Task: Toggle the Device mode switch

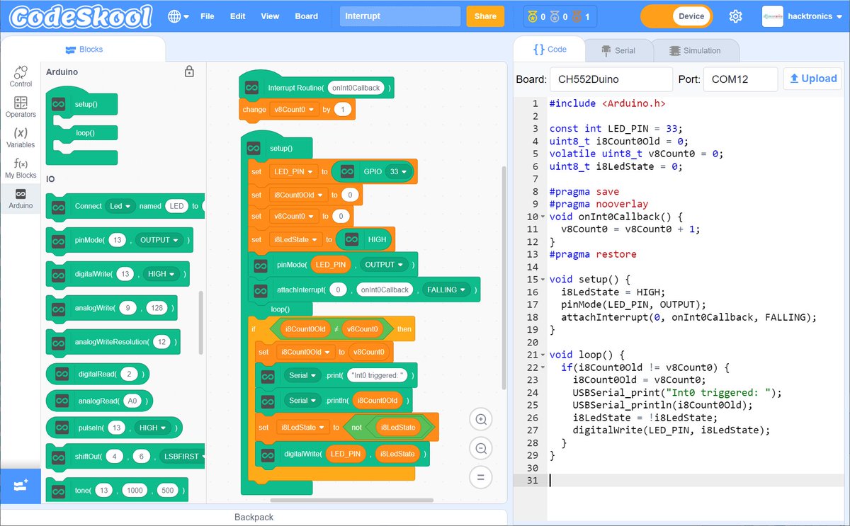Action: click(676, 16)
